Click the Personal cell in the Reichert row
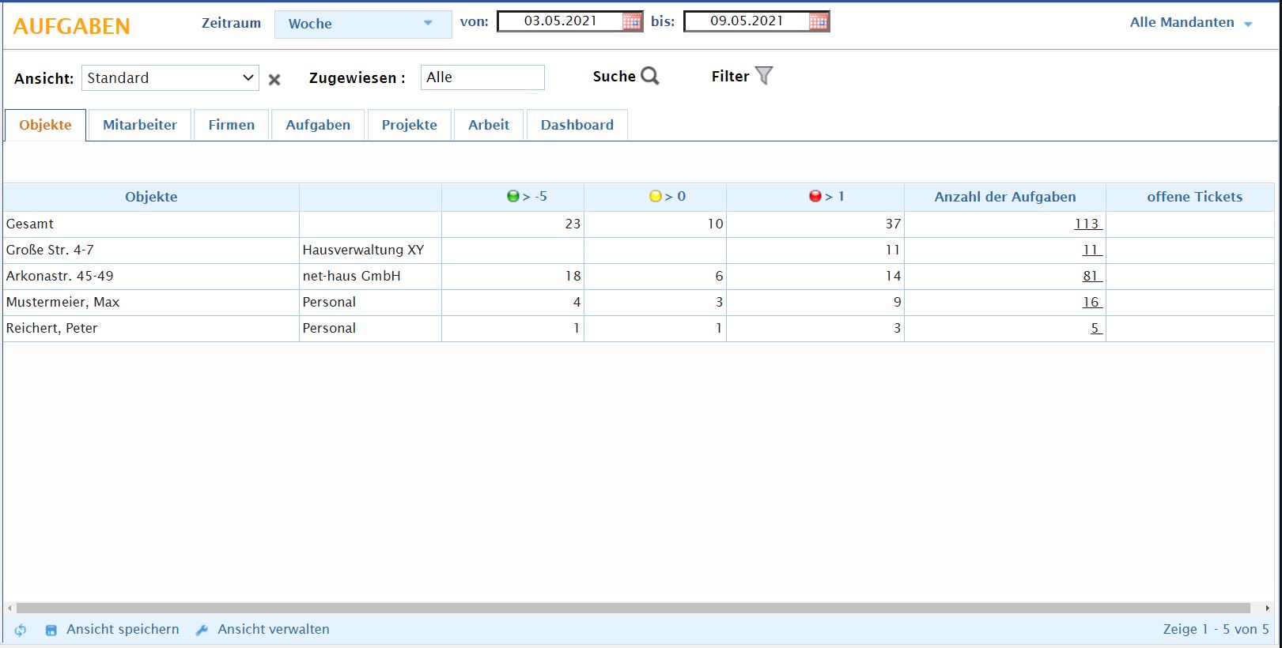1282x648 pixels. pos(370,328)
